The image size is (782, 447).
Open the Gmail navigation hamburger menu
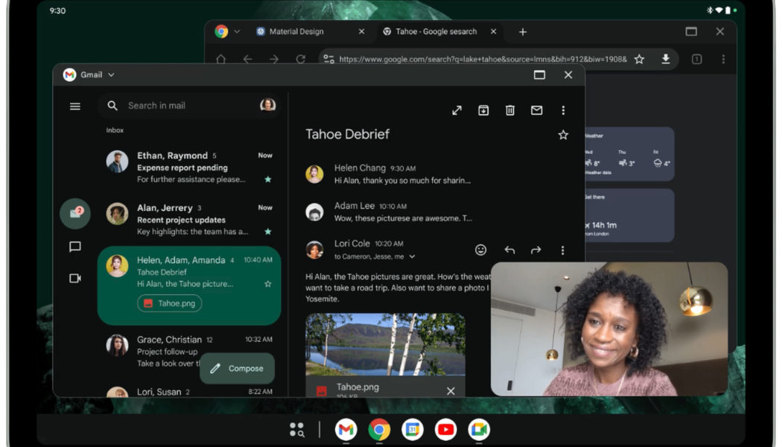coord(74,106)
